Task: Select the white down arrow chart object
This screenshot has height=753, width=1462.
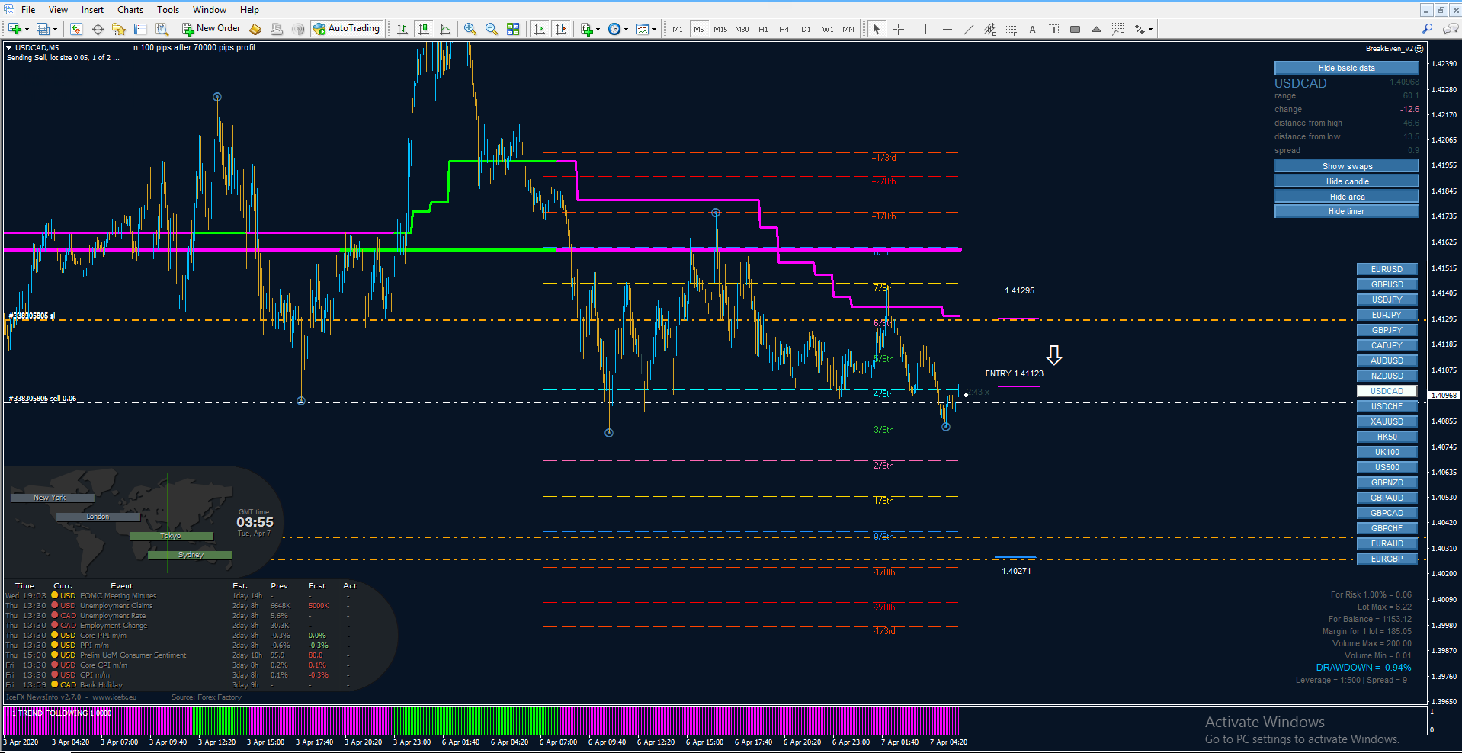Action: (x=1054, y=355)
